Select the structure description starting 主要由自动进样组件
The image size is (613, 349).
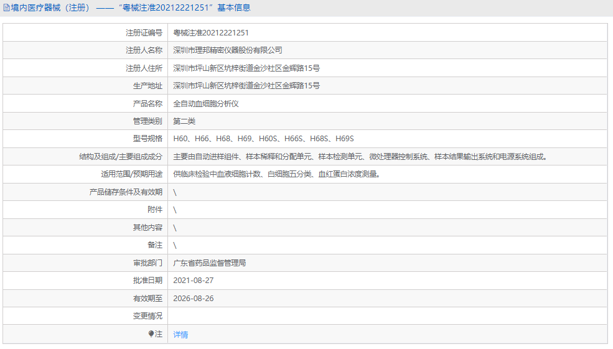coord(360,157)
